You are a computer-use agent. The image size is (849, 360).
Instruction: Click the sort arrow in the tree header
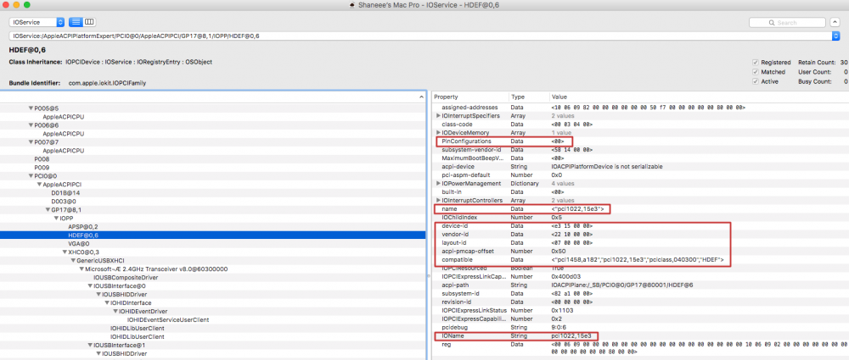click(421, 97)
